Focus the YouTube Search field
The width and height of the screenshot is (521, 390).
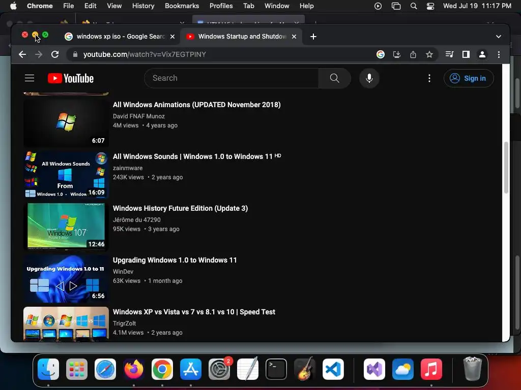(x=231, y=78)
